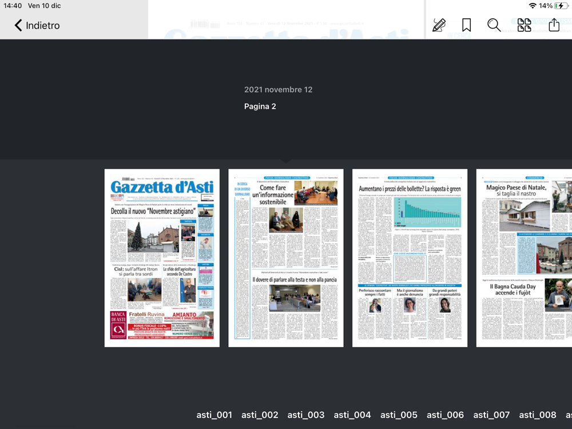Open the 'Magico Paese di Natale' page thumbnail
The height and width of the screenshot is (429, 572).
524,257
